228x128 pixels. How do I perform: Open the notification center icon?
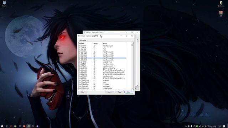(224, 126)
